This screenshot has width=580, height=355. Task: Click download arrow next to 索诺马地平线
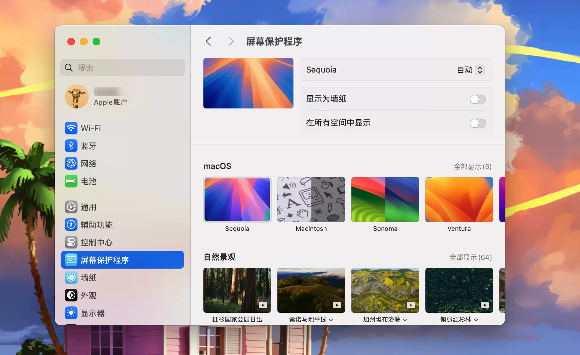point(331,319)
